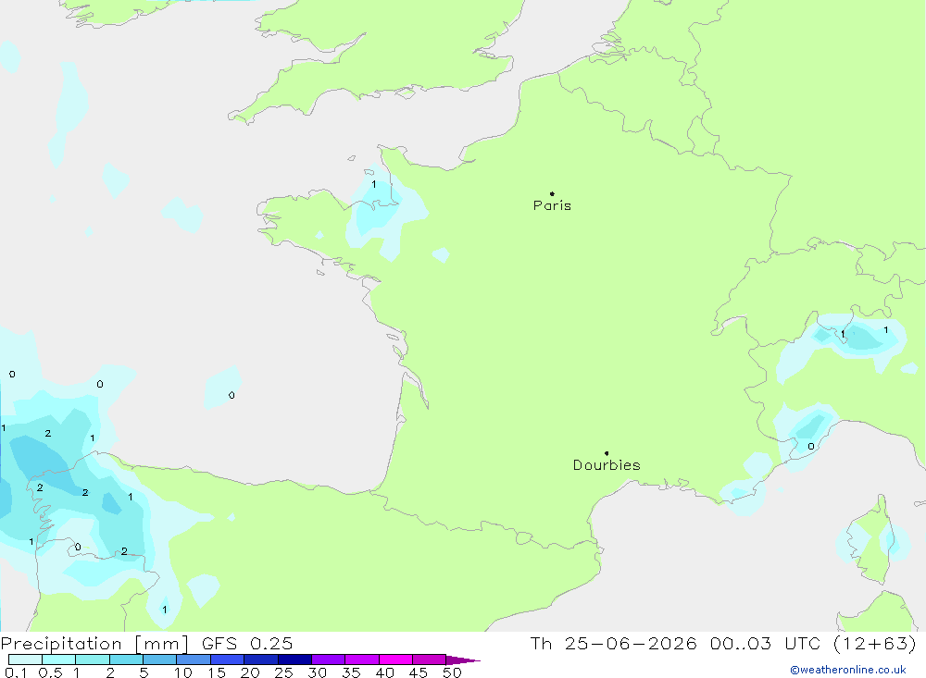Click the Dourbies location dot marker
Screen dimensions: 926x678
[x=607, y=453]
